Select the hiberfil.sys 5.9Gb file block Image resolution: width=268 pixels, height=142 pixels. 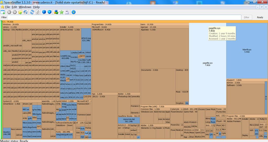click(x=247, y=51)
